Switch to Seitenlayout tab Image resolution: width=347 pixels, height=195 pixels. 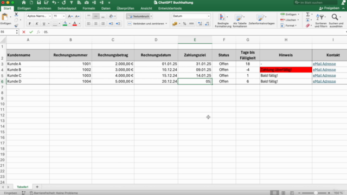67,9
